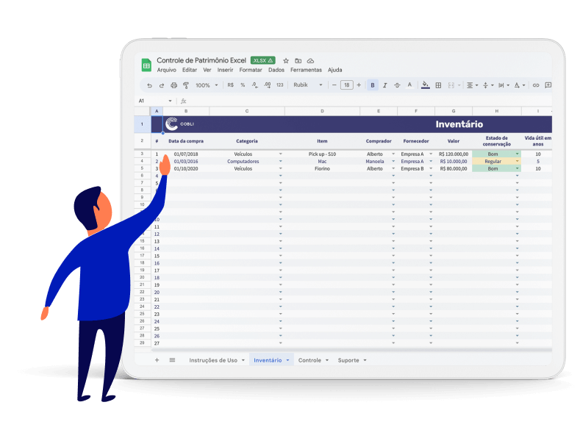
Task: Open the Ver menu
Action: point(207,70)
